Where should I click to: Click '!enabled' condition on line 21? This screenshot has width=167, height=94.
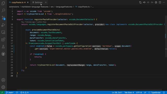pos(39,54)
